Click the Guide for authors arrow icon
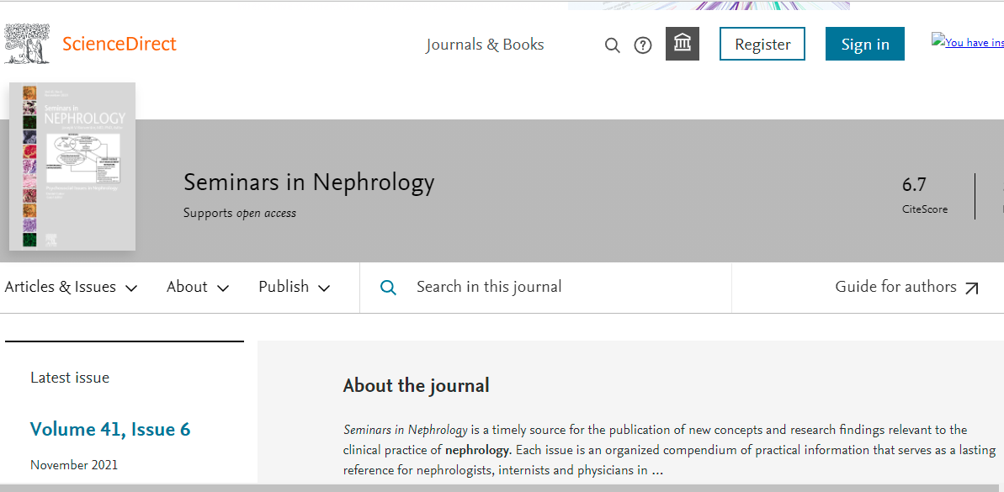Screen dimensions: 1004x492 pyautogui.click(x=972, y=288)
